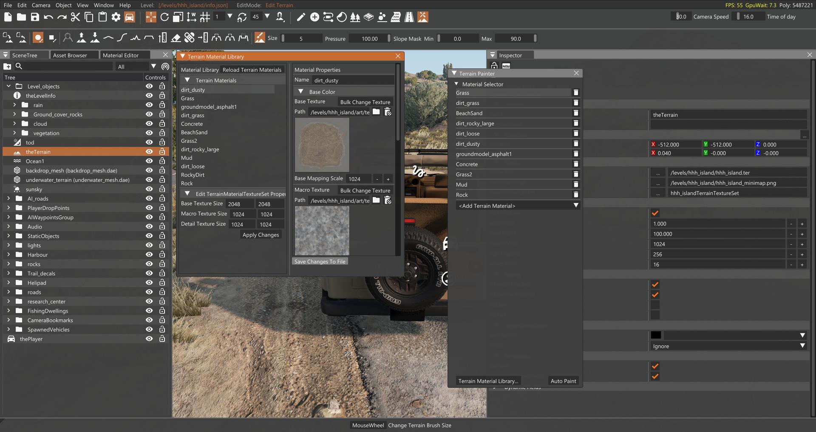Expand the StaticObjects folder in tree
This screenshot has width=816, height=432.
click(x=8, y=236)
